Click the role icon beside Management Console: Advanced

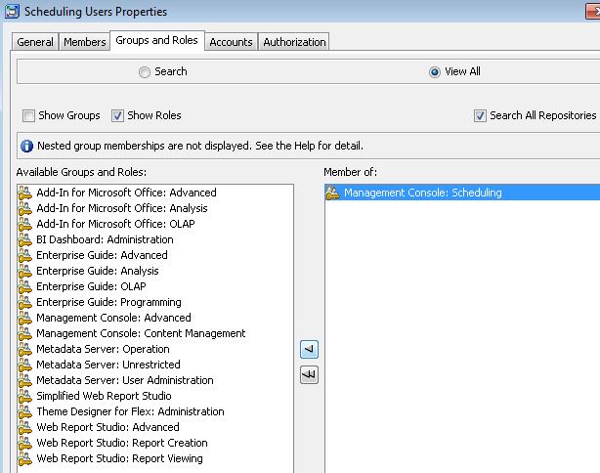(25, 318)
